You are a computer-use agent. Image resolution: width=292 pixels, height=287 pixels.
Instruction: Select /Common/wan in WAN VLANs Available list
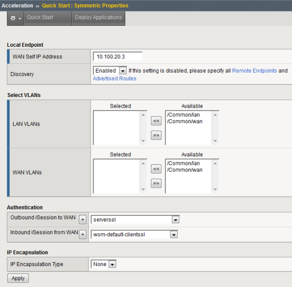184,170
